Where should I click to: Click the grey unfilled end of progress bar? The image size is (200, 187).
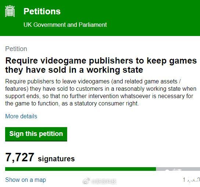point(178,169)
